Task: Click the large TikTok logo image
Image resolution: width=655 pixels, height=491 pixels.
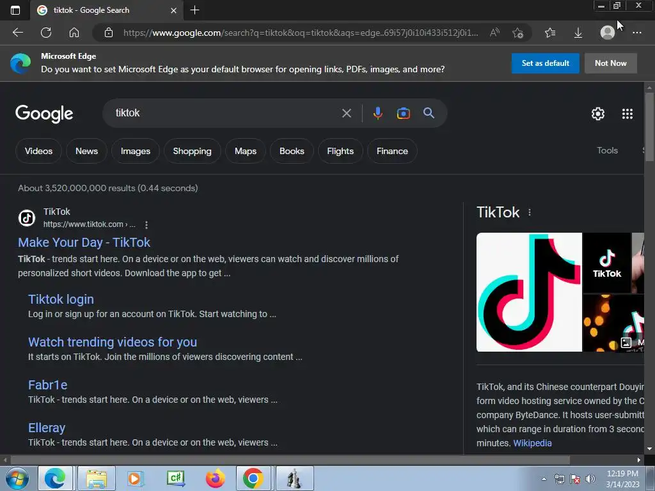Action: (x=529, y=292)
